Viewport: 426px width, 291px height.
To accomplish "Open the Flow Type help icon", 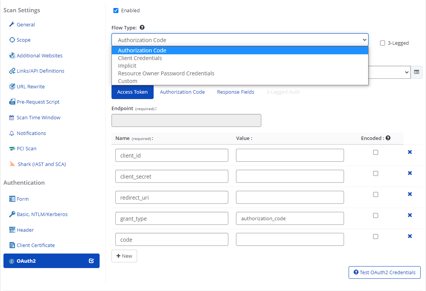I will 142,27.
